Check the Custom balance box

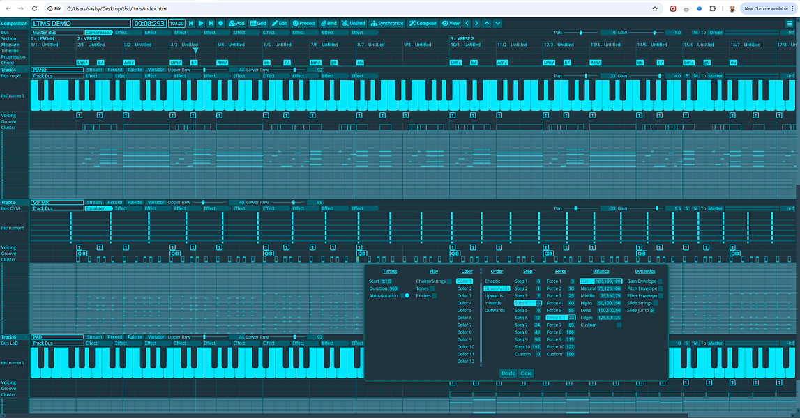tap(619, 325)
